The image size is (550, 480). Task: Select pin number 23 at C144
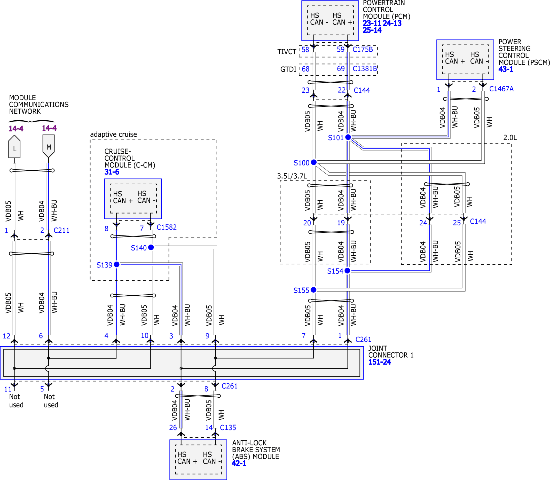305,90
